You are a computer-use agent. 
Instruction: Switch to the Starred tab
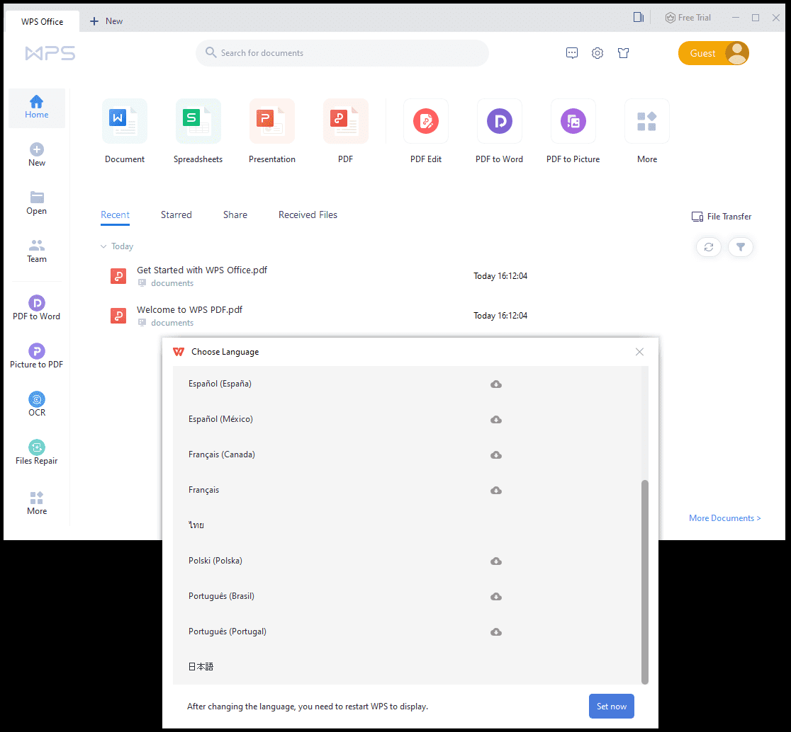point(176,215)
